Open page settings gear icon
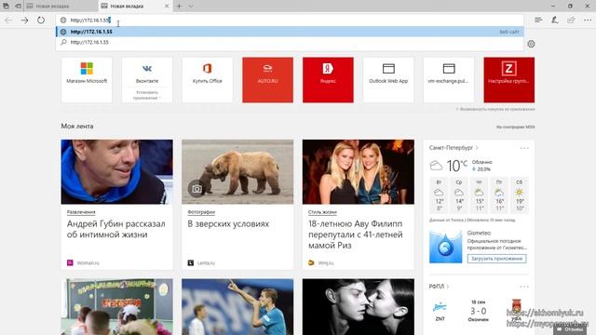The image size is (596, 335). [x=531, y=44]
